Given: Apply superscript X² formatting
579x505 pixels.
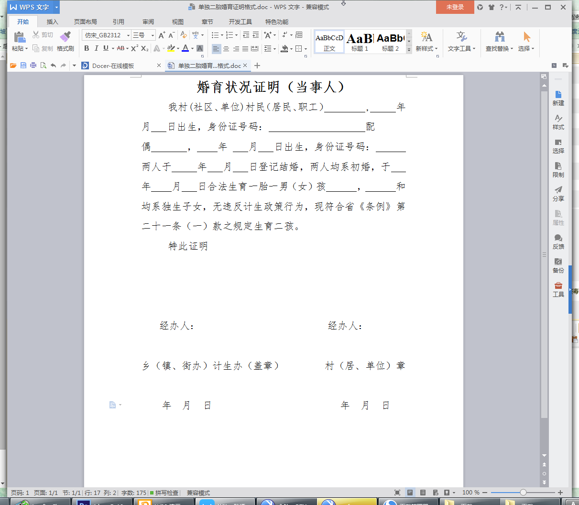Looking at the screenshot, I should [x=134, y=48].
